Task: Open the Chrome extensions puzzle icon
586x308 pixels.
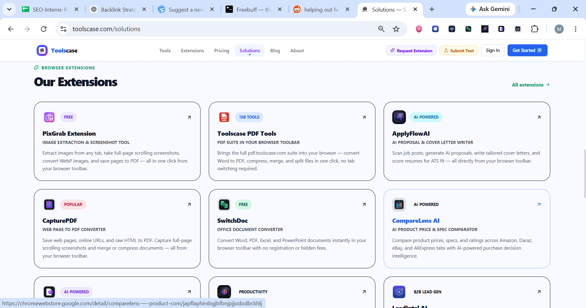Action: coord(535,29)
